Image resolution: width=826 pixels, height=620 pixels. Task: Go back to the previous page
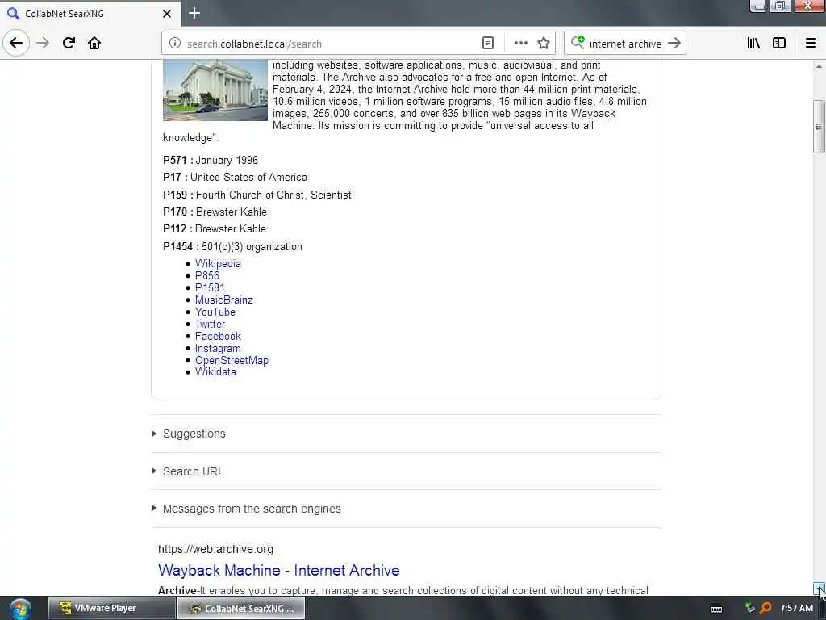(x=16, y=44)
